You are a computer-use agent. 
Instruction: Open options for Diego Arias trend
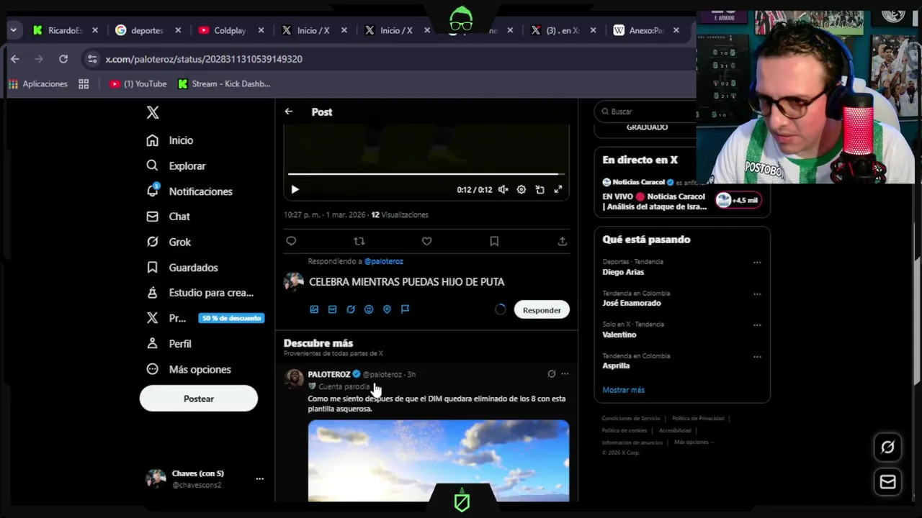point(757,263)
